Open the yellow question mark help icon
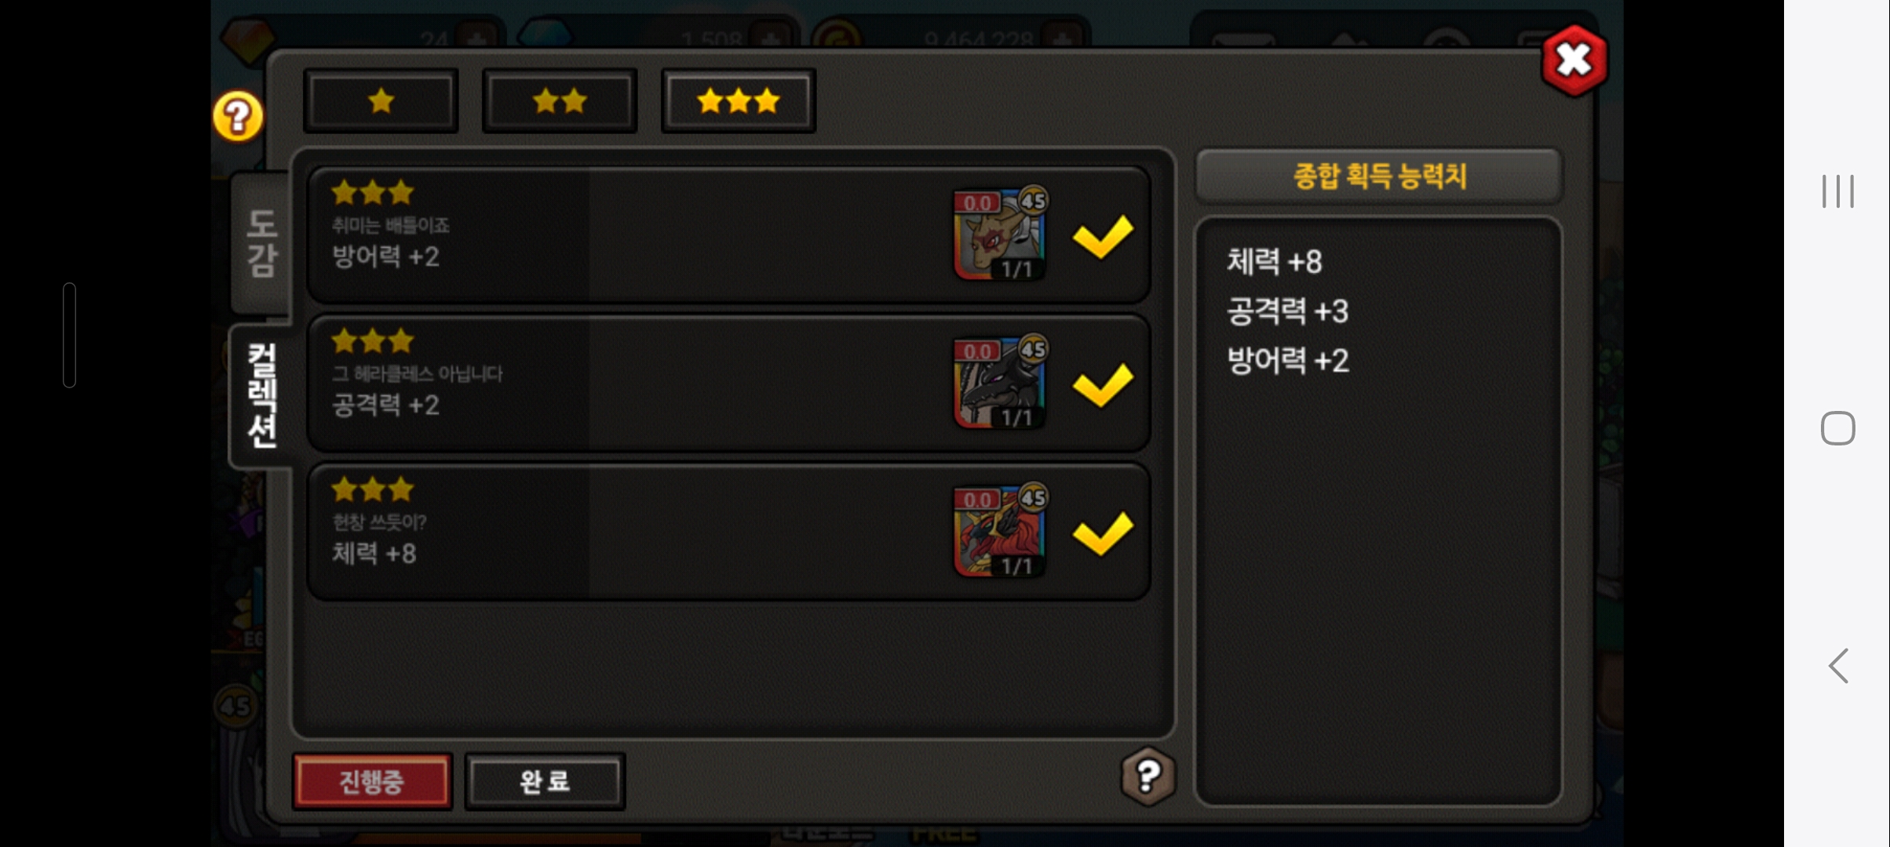Screen dimensions: 1890x847 (x=238, y=117)
